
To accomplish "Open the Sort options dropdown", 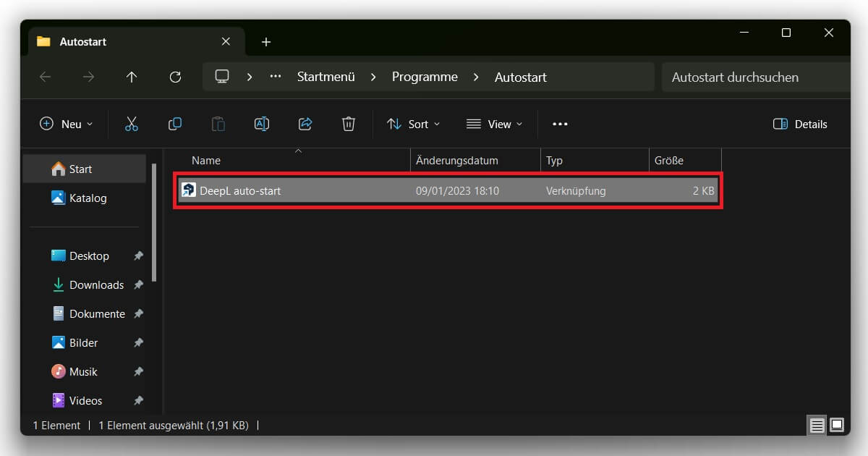I will coord(413,124).
